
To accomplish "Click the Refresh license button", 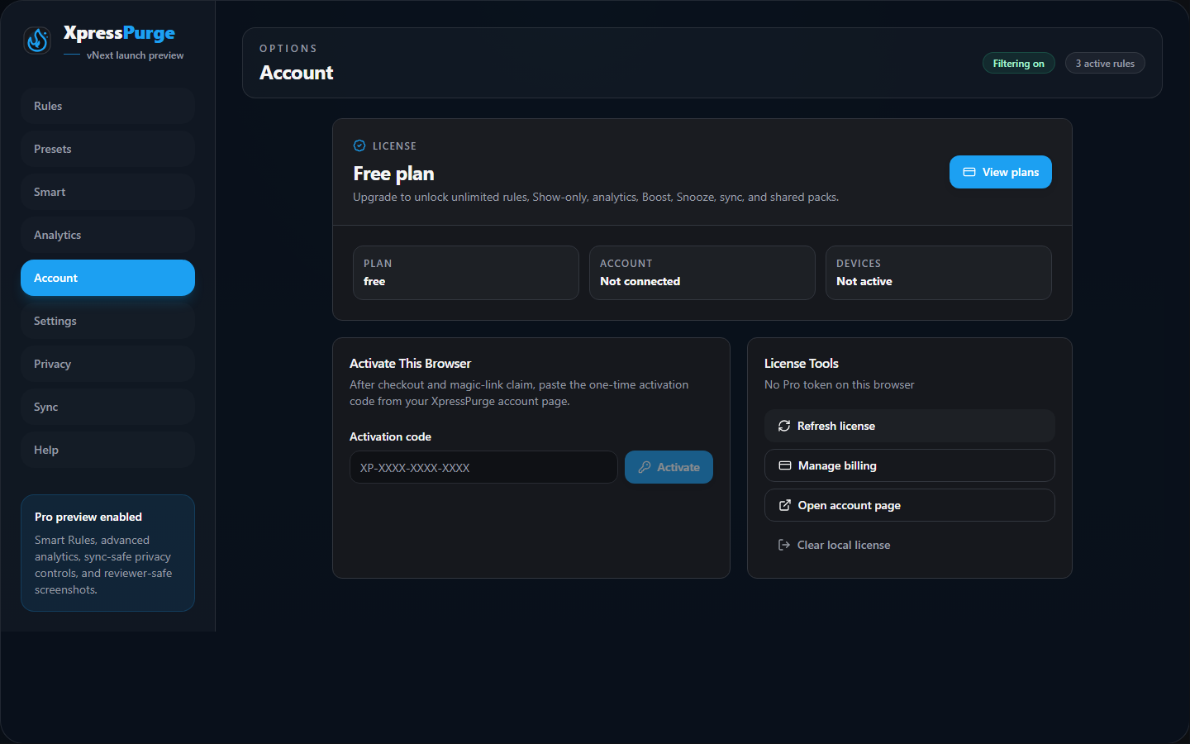I will (x=909, y=426).
